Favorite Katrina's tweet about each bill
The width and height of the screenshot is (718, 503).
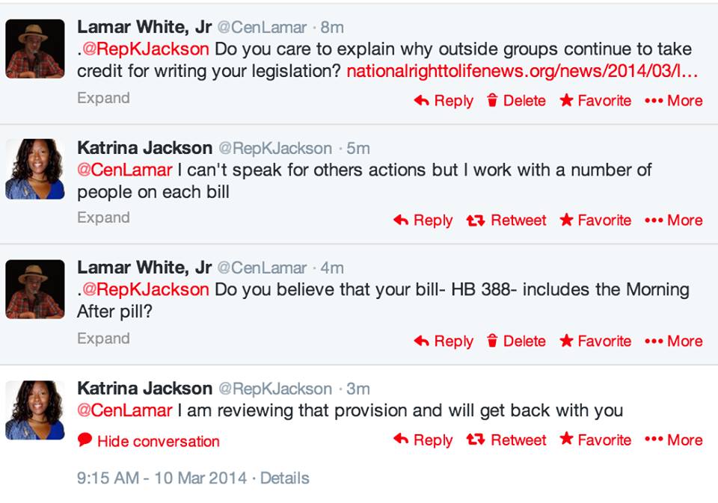pyautogui.click(x=595, y=220)
